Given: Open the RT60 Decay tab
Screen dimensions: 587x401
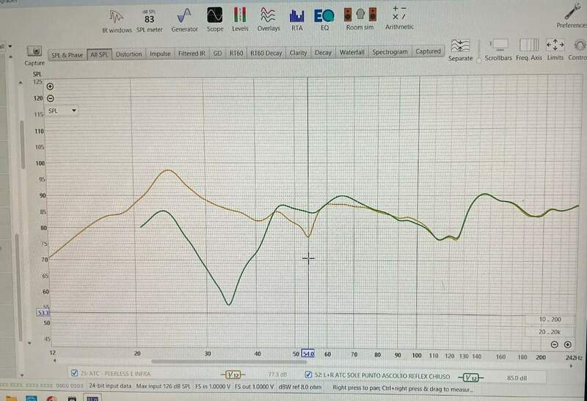Looking at the screenshot, I should point(266,53).
